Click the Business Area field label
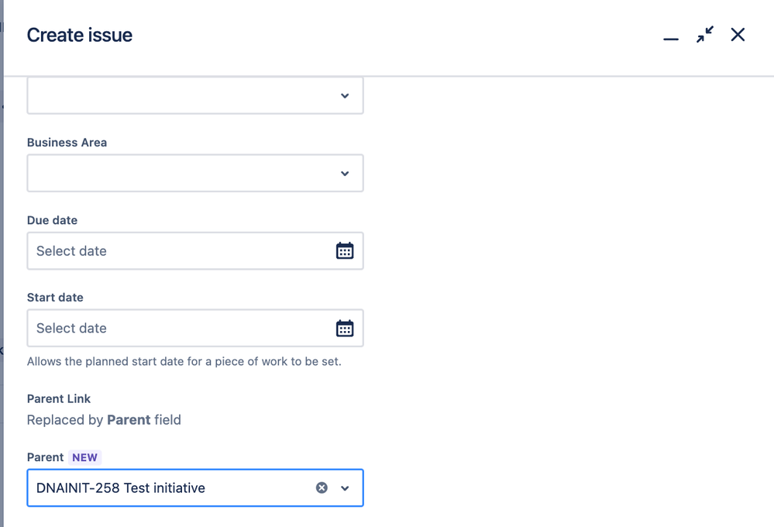The width and height of the screenshot is (774, 527). click(67, 143)
